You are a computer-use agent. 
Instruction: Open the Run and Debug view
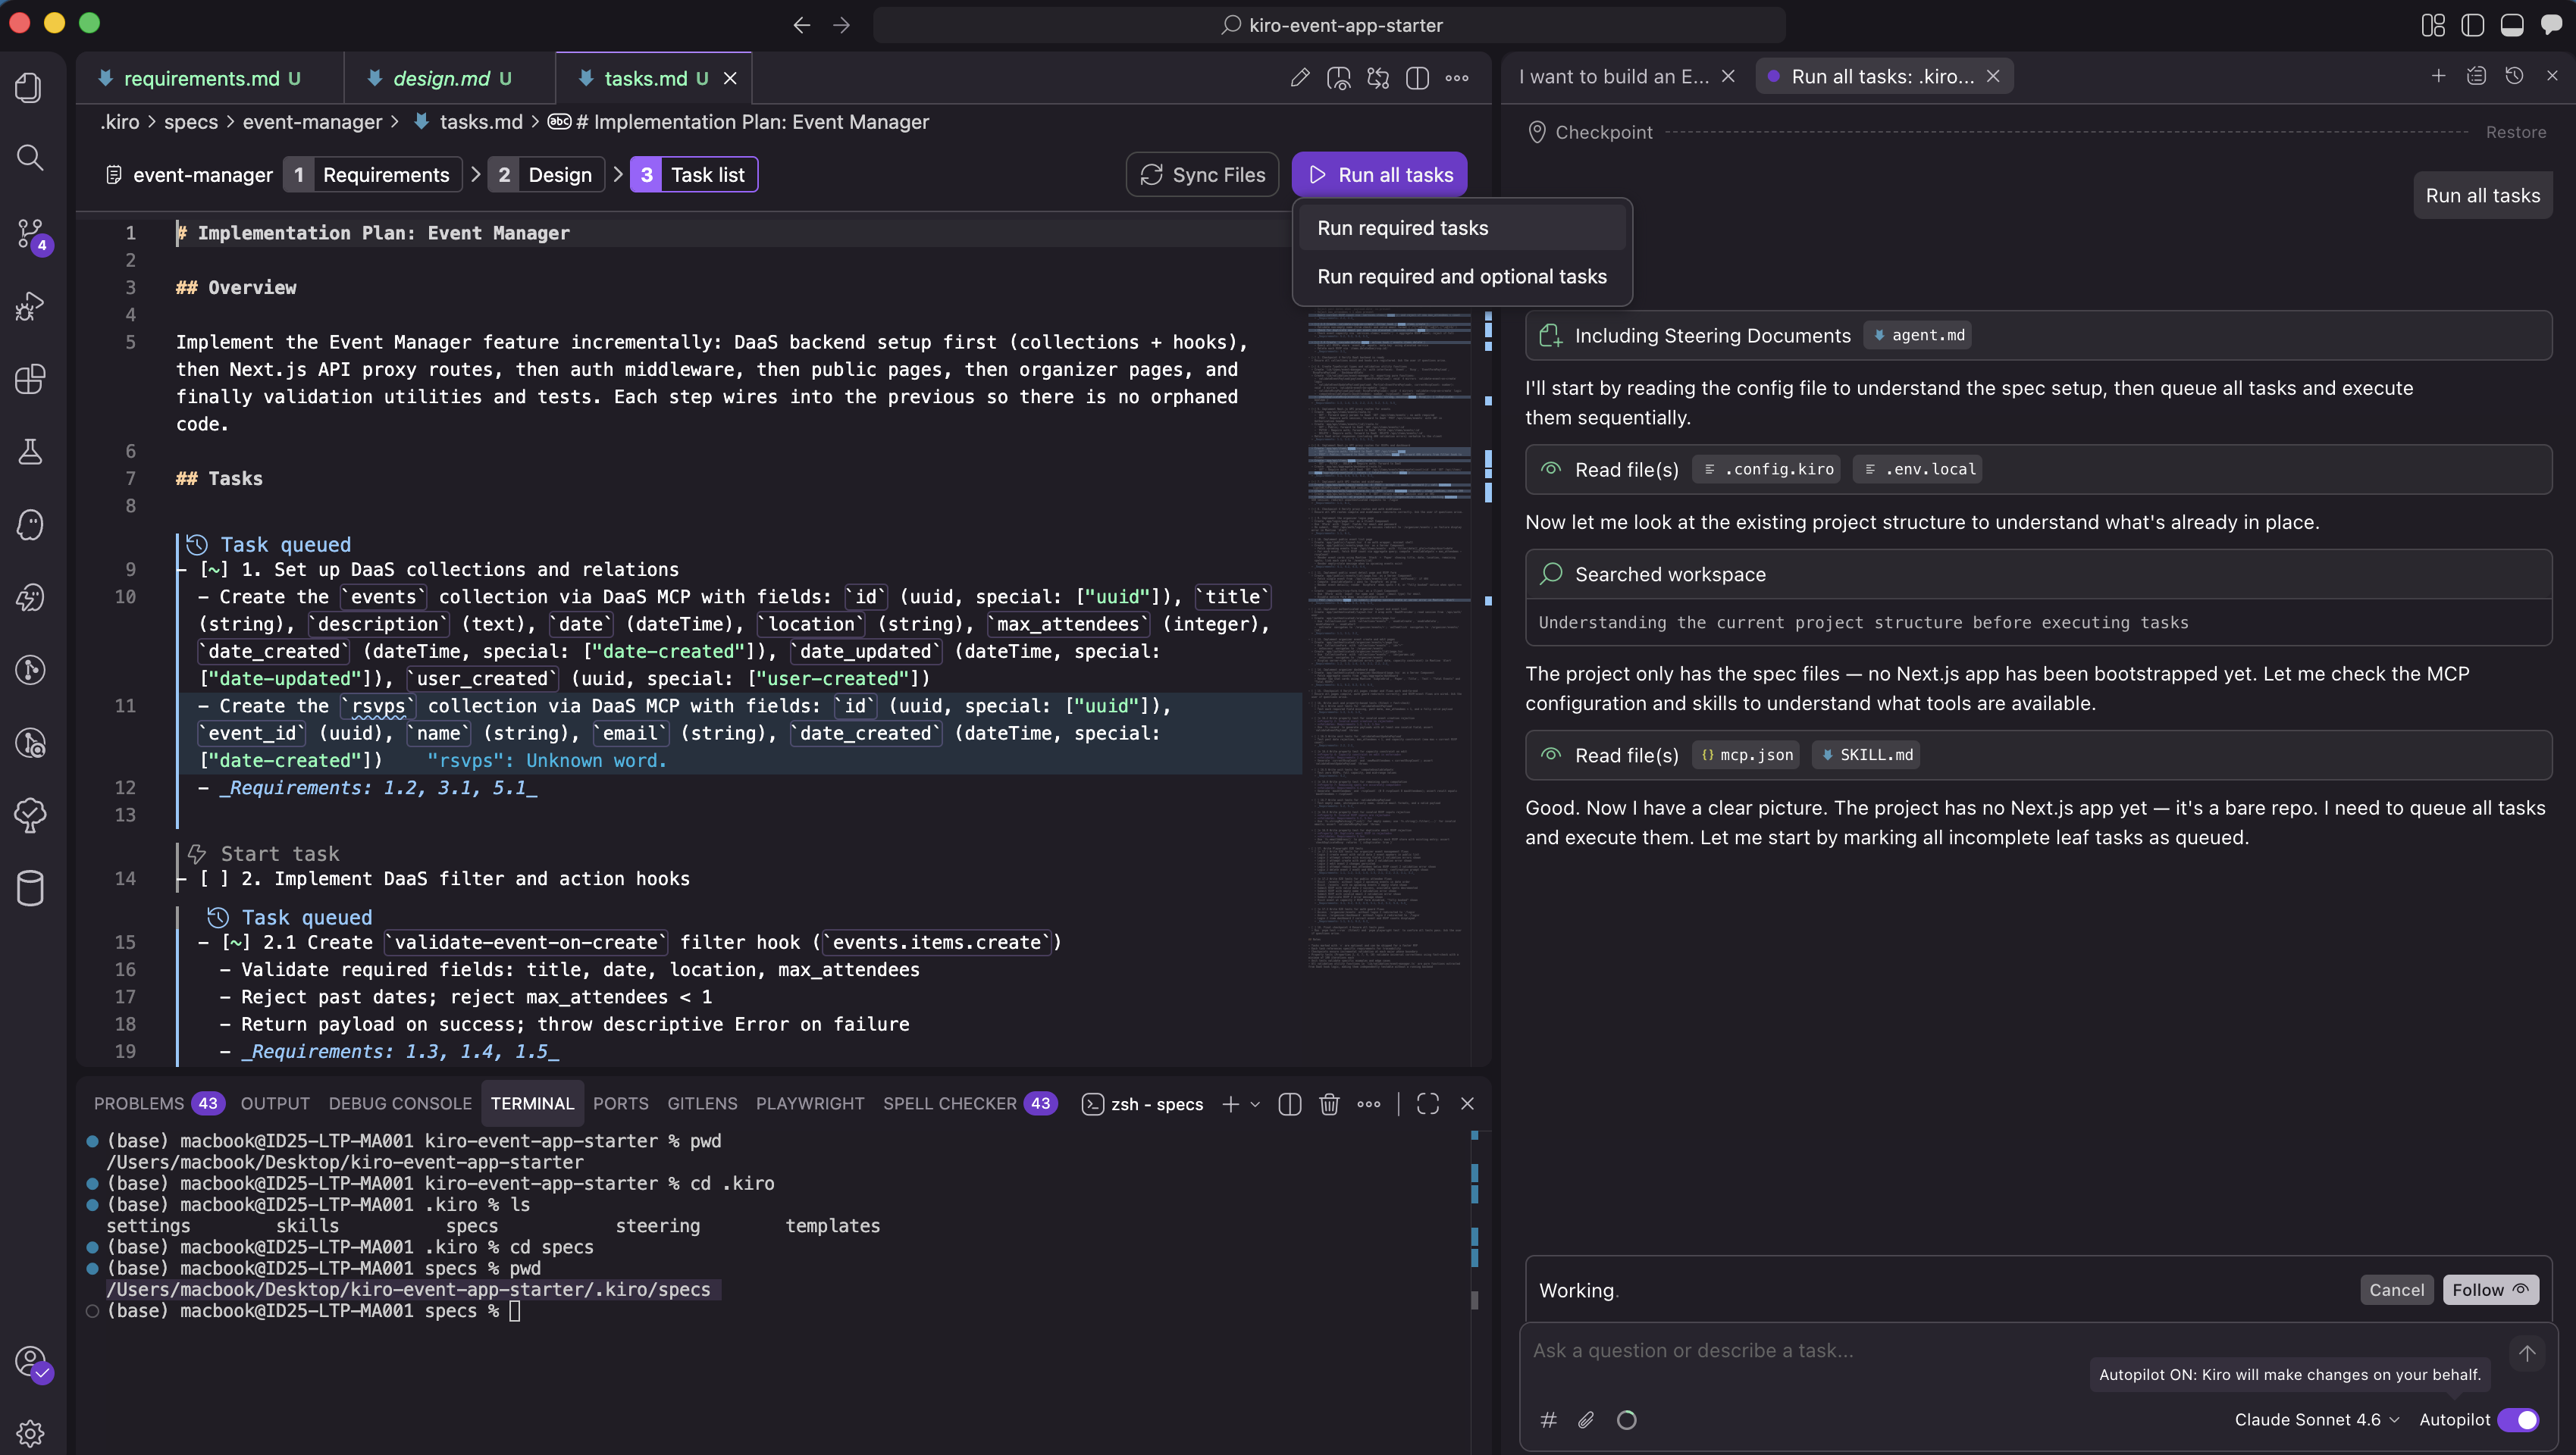click(x=30, y=306)
